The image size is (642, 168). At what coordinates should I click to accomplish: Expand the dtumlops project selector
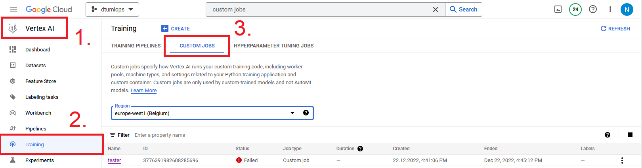[x=112, y=9]
